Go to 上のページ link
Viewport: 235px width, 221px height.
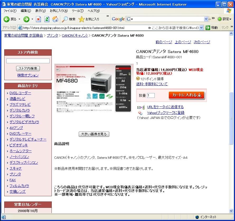183,42
